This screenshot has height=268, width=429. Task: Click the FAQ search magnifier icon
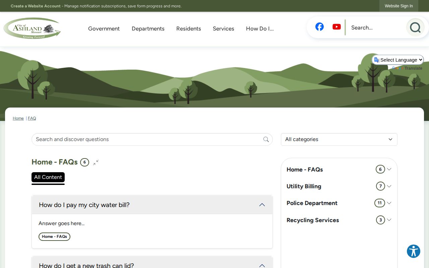(266, 139)
